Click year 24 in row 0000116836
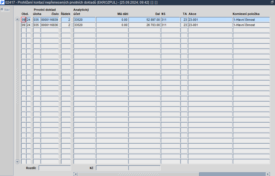This screenshot has height=176, width=275. pyautogui.click(x=29, y=25)
